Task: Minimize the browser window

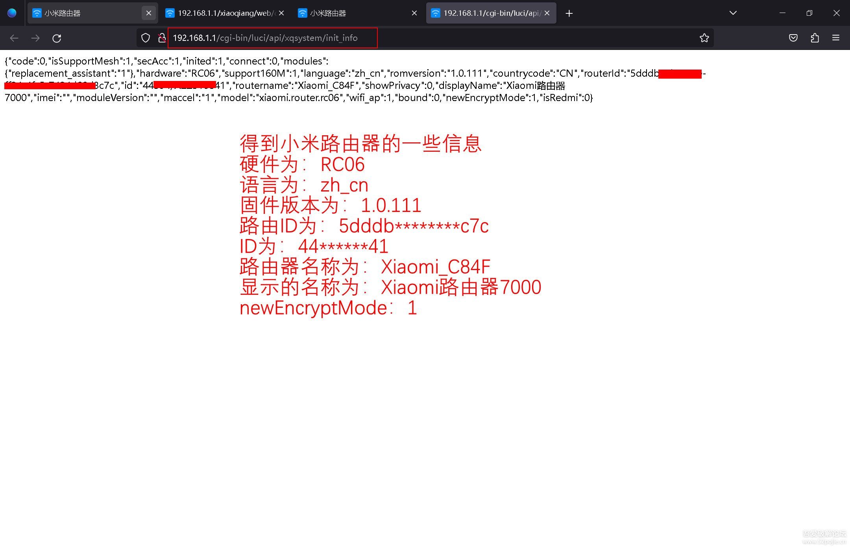Action: pyautogui.click(x=782, y=13)
